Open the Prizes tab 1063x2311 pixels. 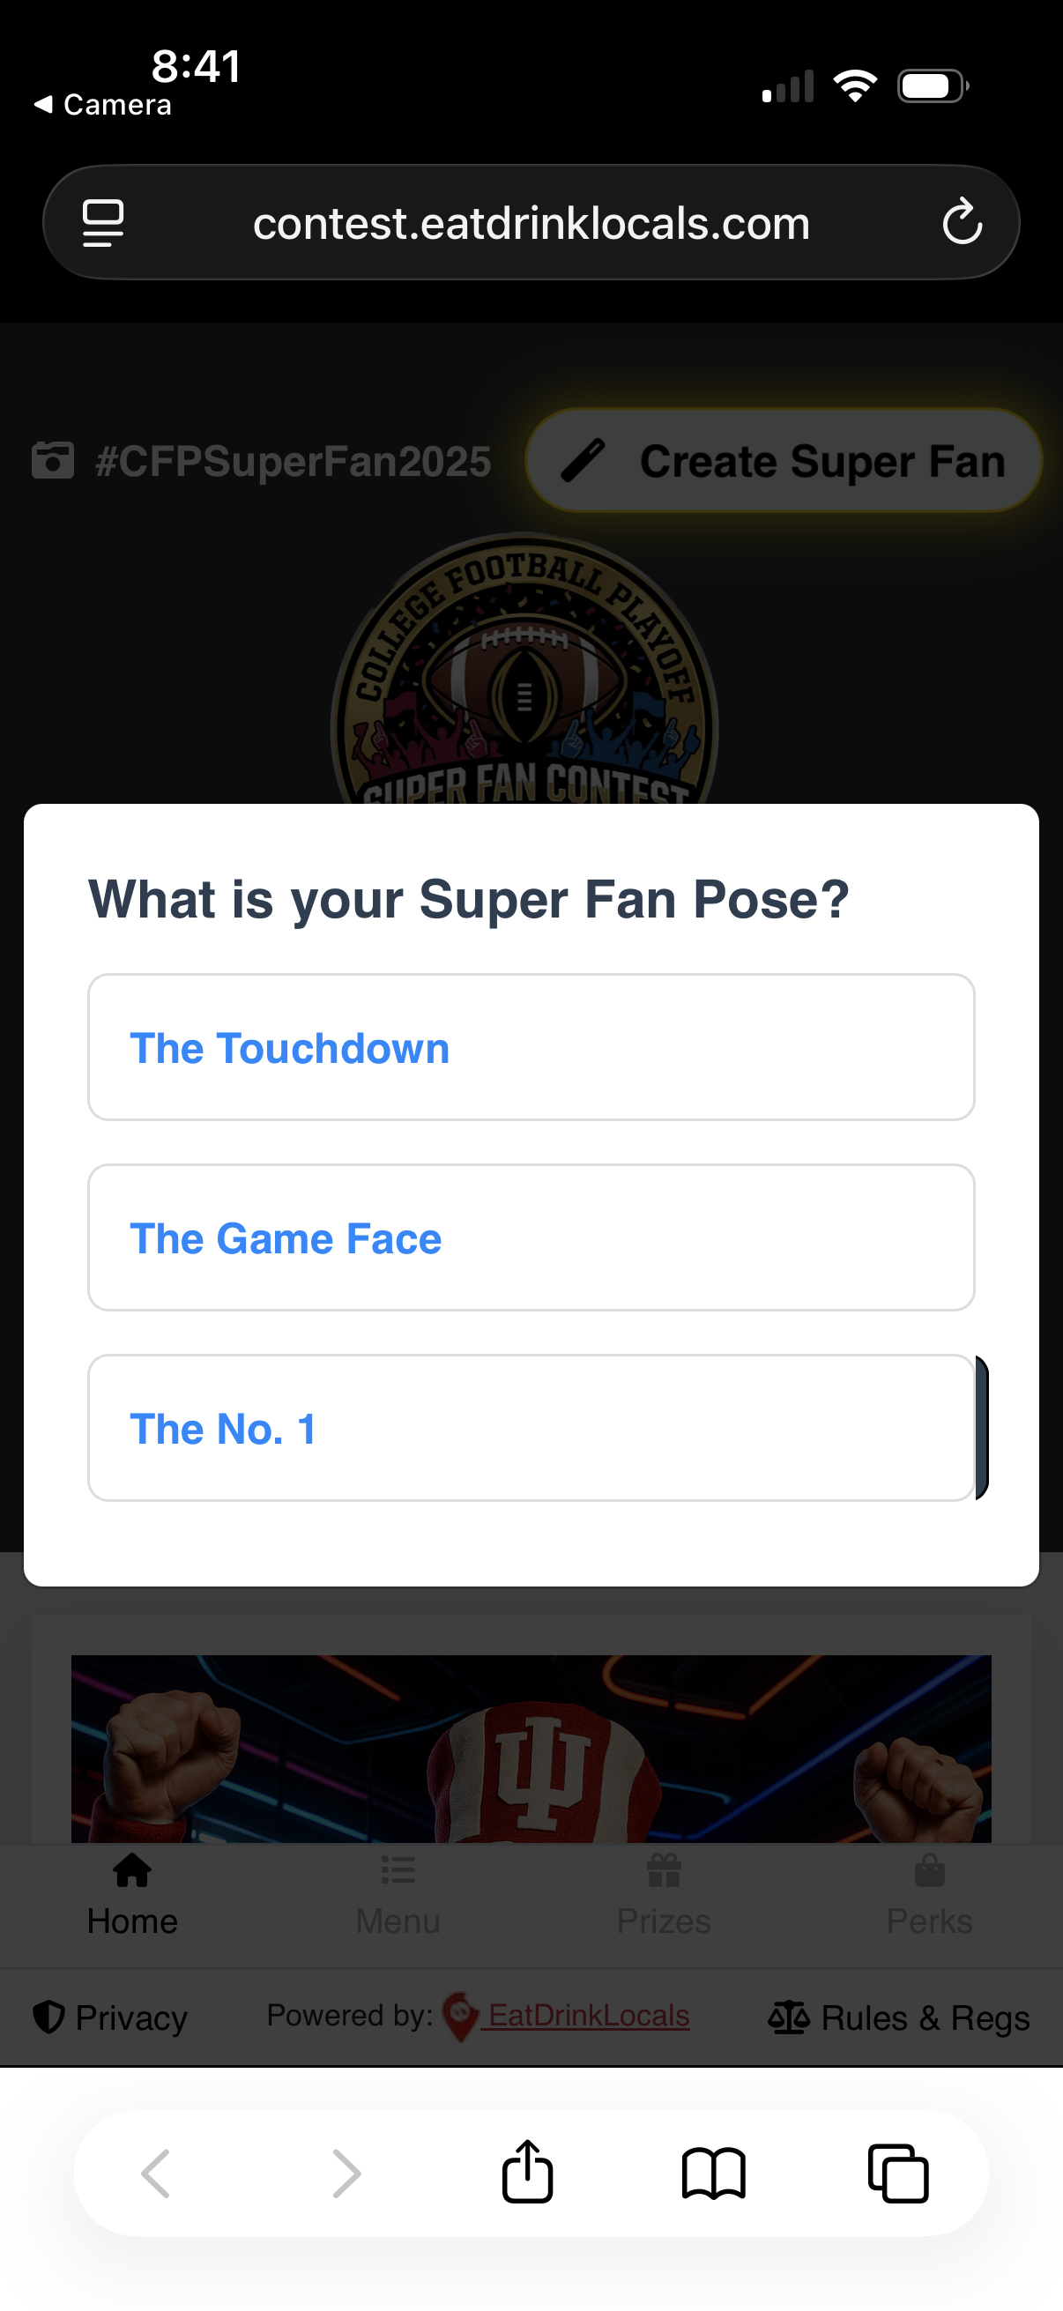click(664, 1895)
